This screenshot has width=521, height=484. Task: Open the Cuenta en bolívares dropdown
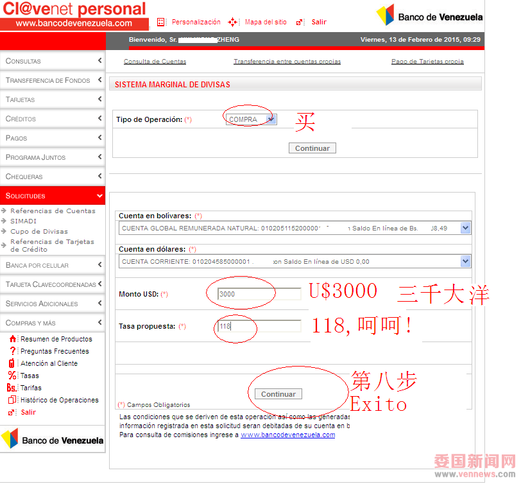295,228
